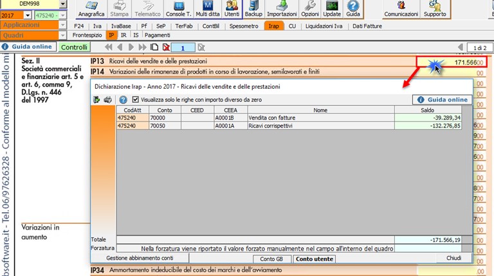Click the top-left Guida online button
Screen dimensions: 494x276
click(28, 46)
